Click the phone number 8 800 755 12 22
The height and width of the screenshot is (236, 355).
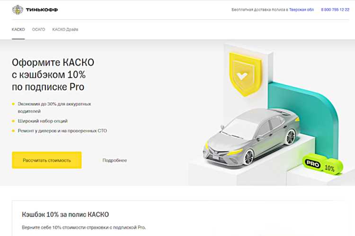coord(335,10)
